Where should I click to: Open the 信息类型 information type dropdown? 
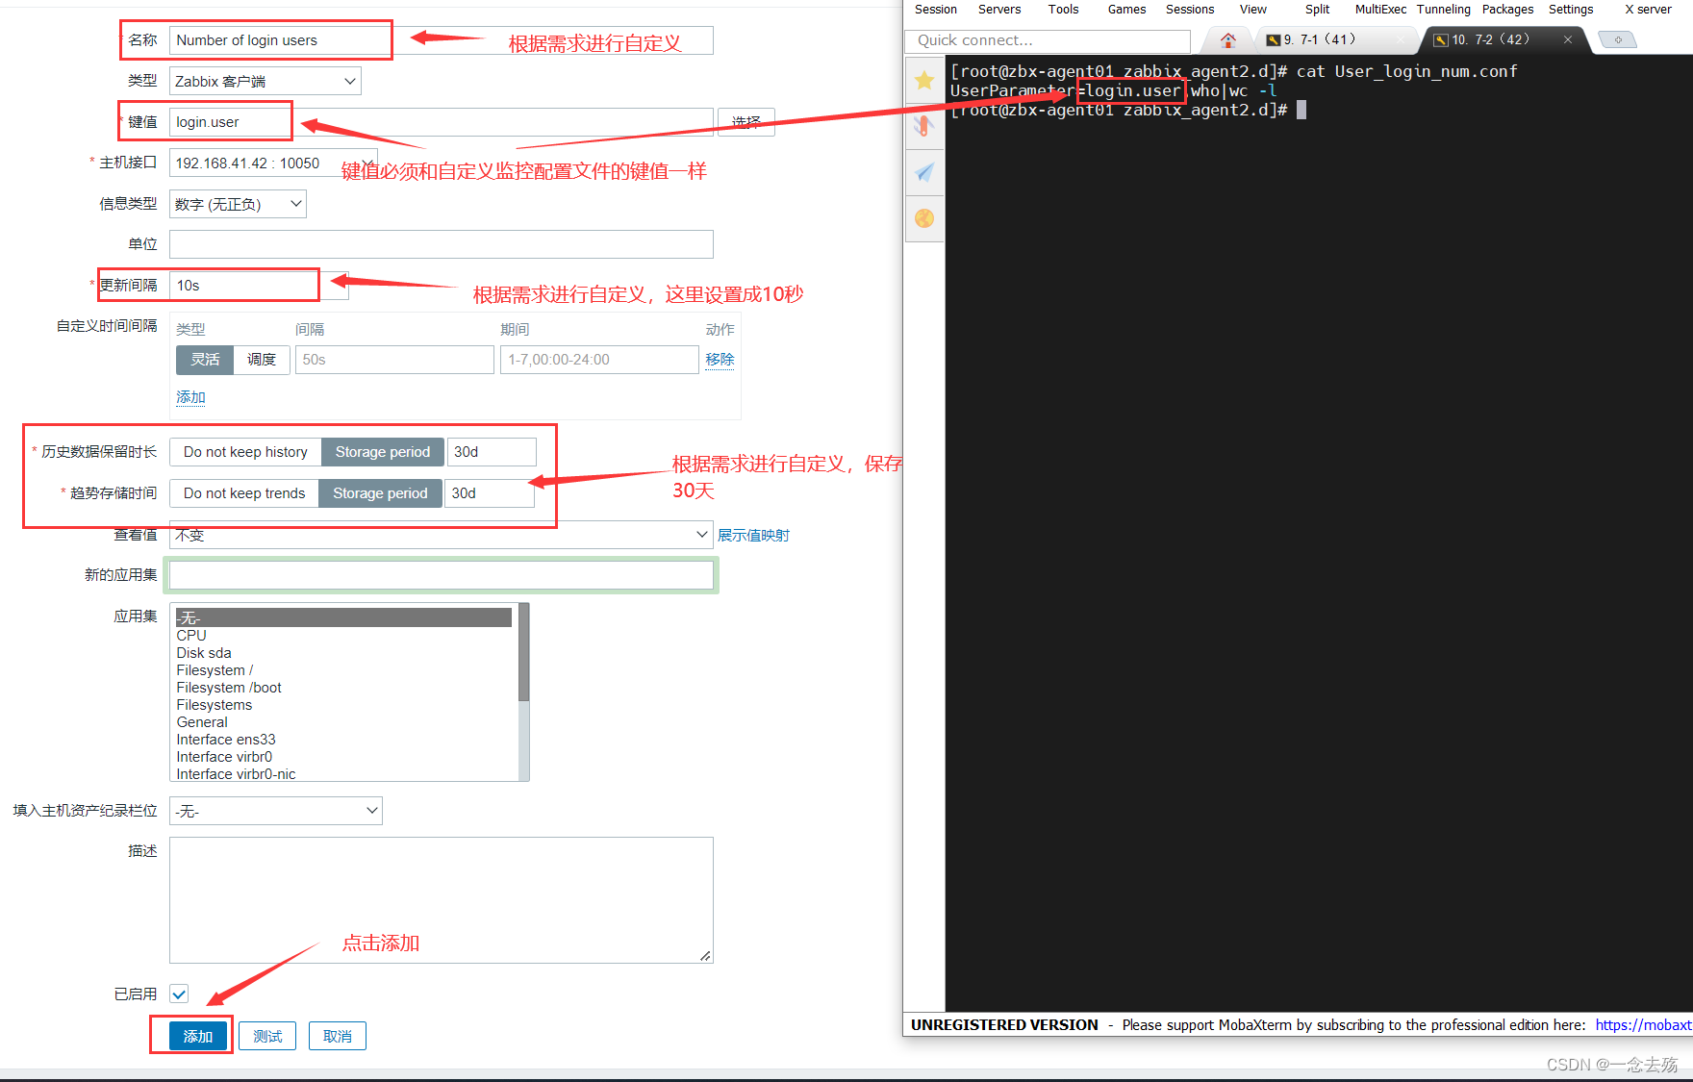click(x=238, y=204)
